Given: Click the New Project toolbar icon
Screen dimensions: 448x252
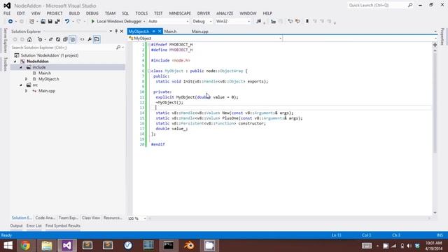Looking at the screenshot, I should (x=31, y=22).
